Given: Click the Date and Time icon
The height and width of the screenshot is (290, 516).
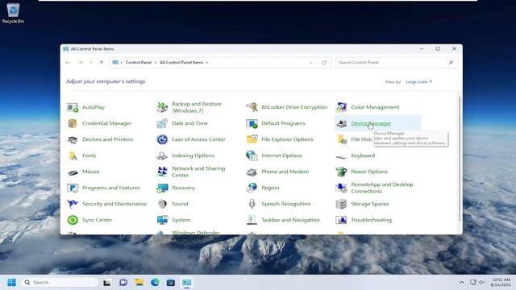Looking at the screenshot, I should pyautogui.click(x=162, y=123).
